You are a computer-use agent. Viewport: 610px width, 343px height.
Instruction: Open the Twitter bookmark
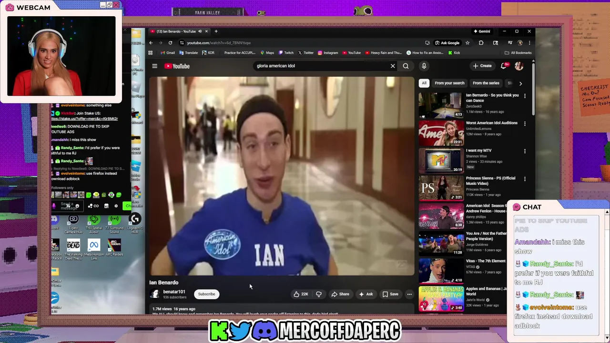tap(306, 53)
